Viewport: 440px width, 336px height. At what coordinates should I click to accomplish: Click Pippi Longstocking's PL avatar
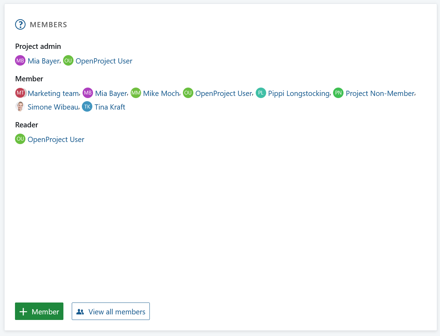point(261,93)
